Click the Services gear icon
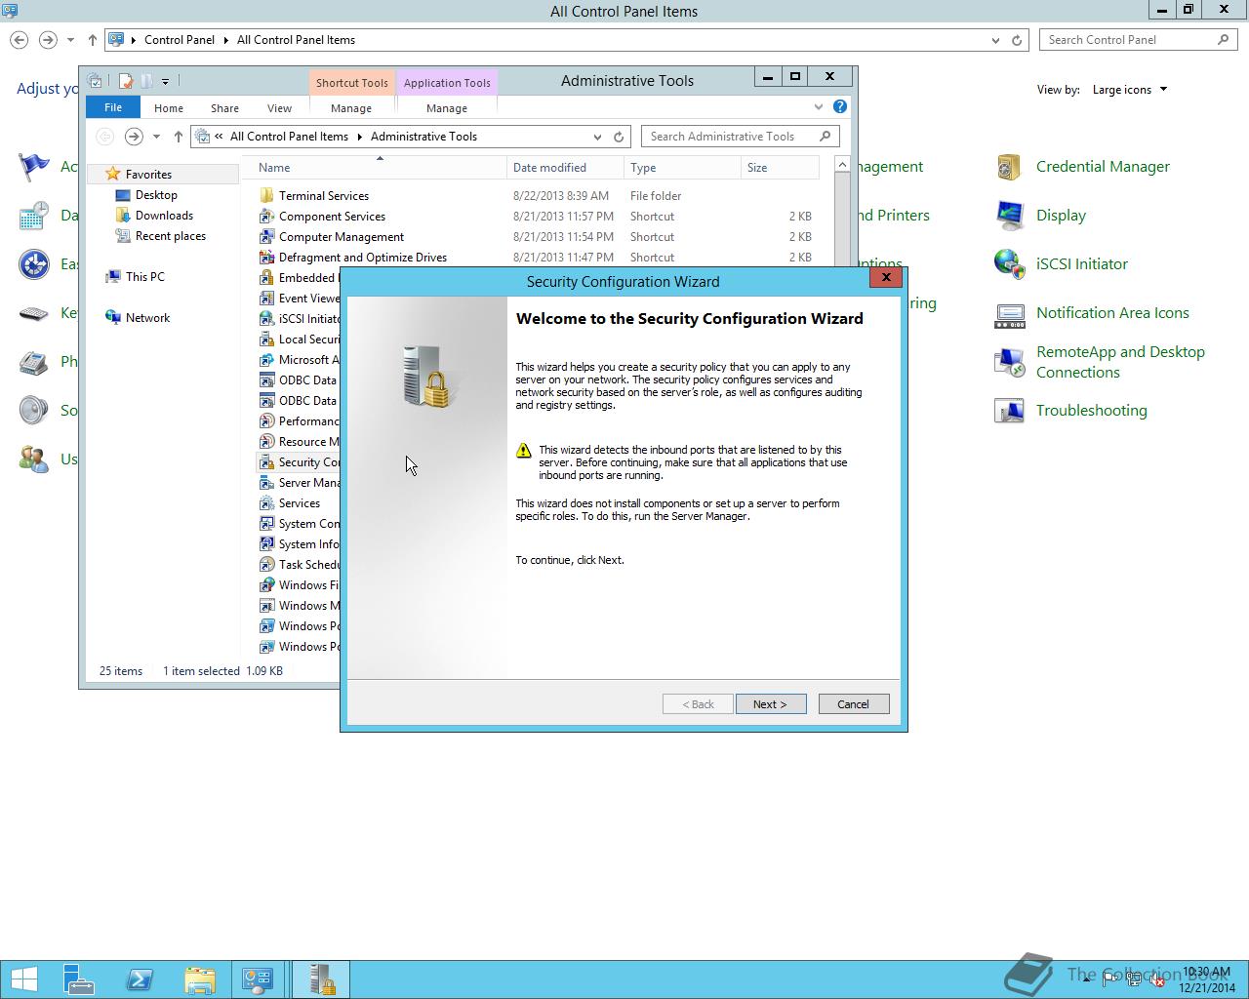Screen dimensions: 1249x999 [x=266, y=503]
